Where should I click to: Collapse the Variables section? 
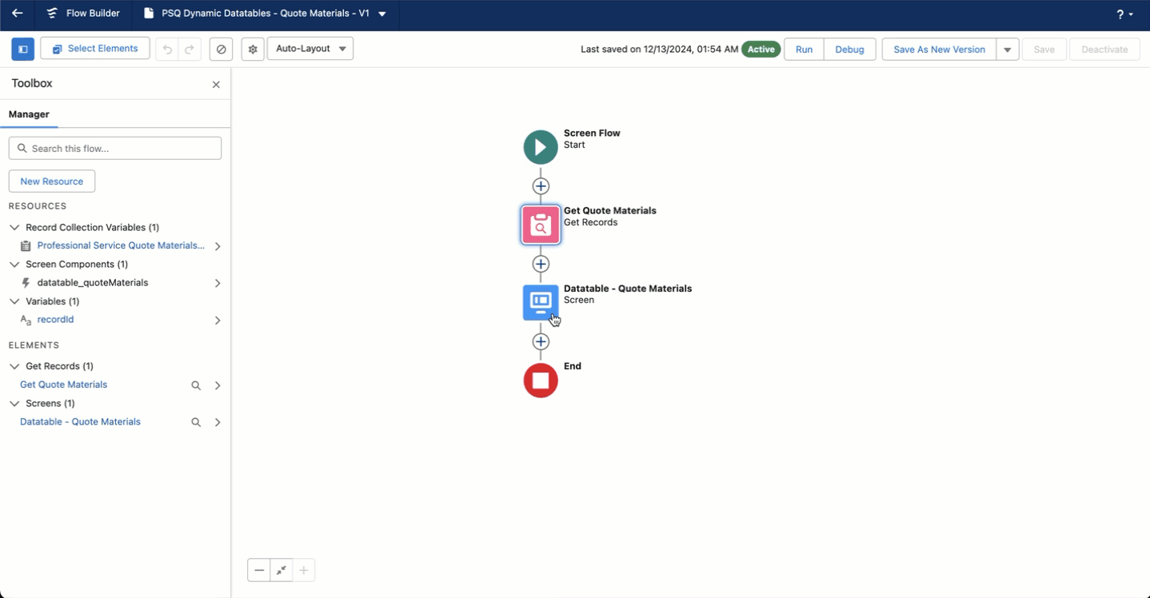[x=14, y=301]
